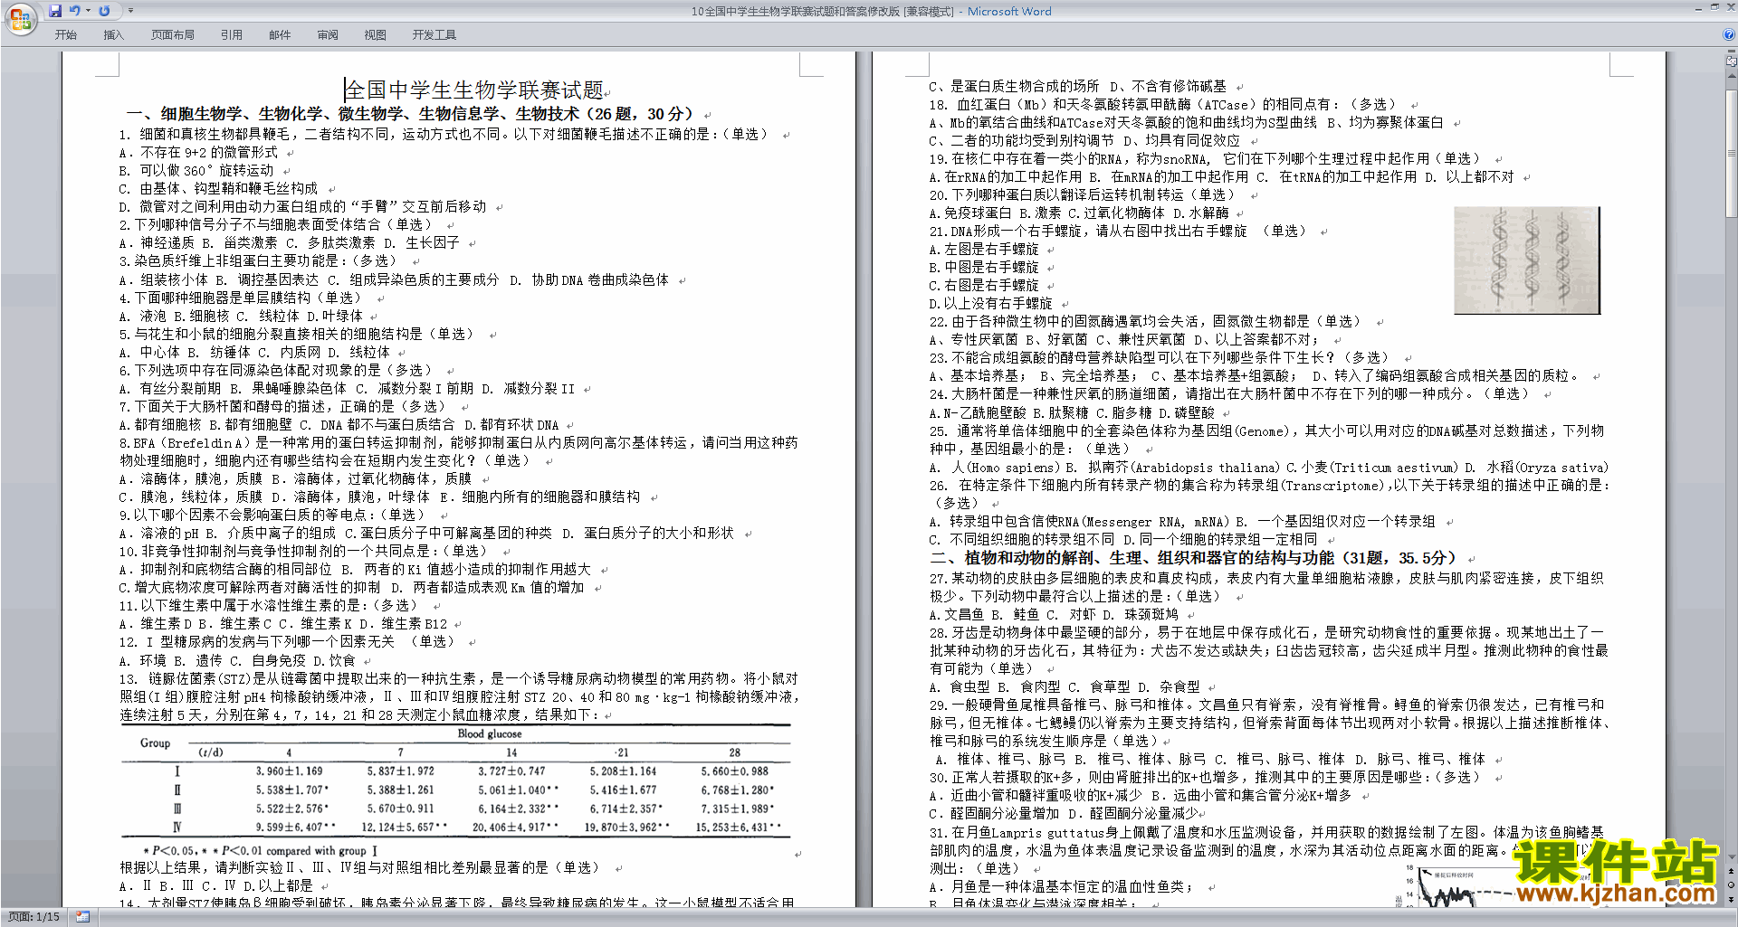Viewport: 1738px width, 927px height.
Task: Go to next page browse button
Action: pyautogui.click(x=1731, y=898)
